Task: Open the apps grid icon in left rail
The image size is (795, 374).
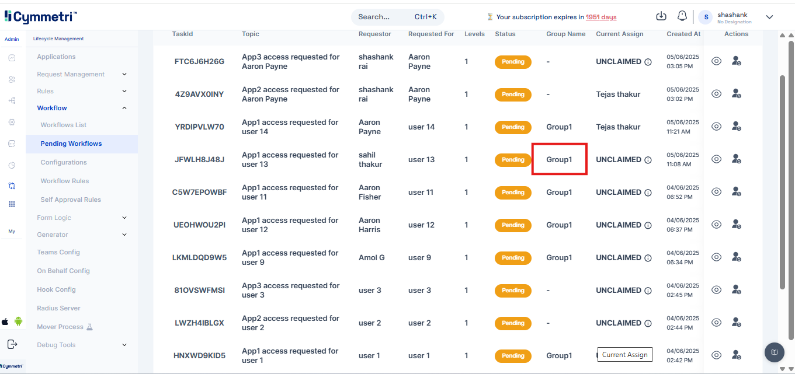Action: [12, 204]
